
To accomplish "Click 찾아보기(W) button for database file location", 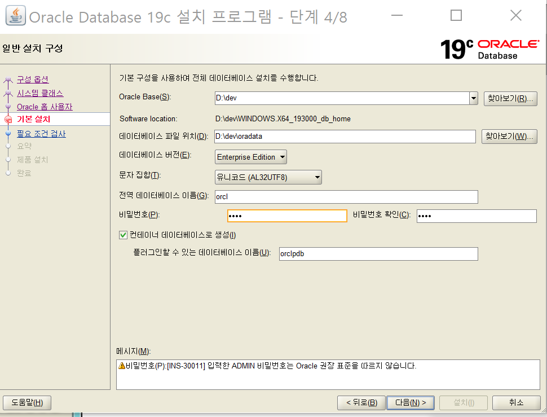I will coord(509,137).
